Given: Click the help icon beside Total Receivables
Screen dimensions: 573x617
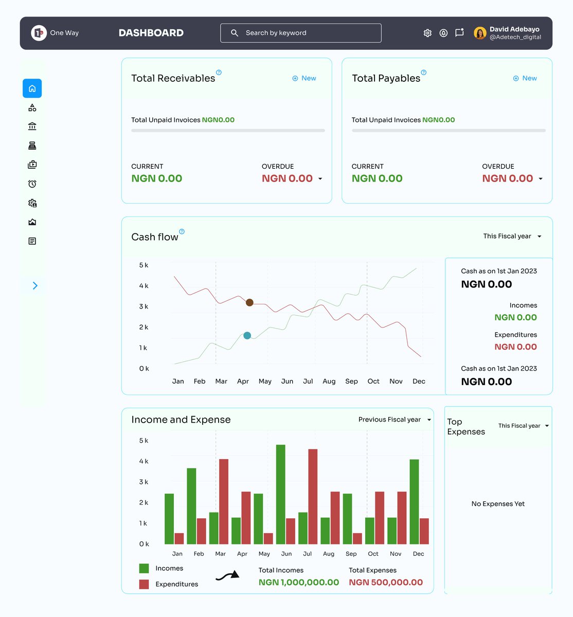Looking at the screenshot, I should (x=219, y=72).
